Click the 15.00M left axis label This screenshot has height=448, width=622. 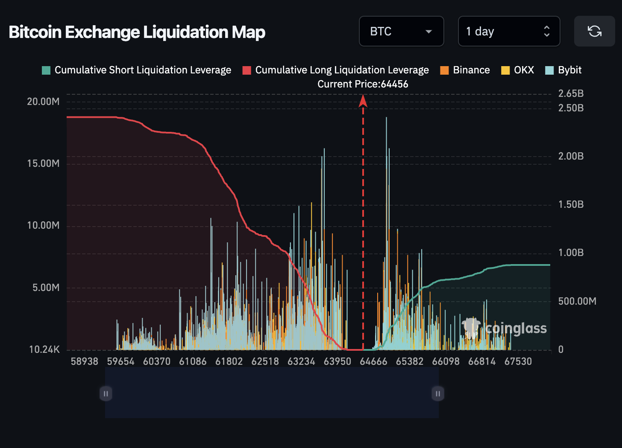[43, 163]
